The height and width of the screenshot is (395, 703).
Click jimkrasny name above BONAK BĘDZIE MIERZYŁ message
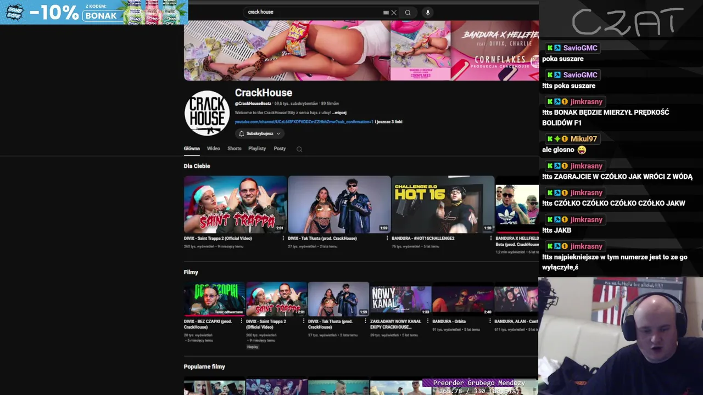(587, 101)
